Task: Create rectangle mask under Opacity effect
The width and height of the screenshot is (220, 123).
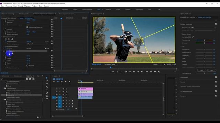Action: (x=9, y=39)
